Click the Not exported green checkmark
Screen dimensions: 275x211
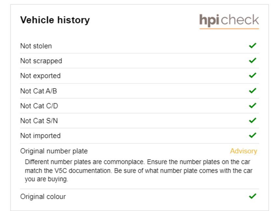click(253, 75)
